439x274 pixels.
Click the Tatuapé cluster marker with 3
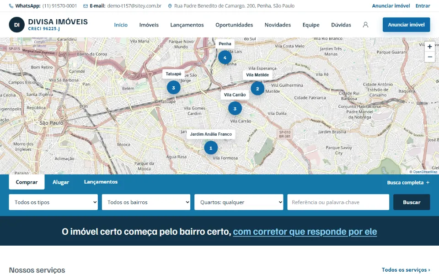click(174, 88)
